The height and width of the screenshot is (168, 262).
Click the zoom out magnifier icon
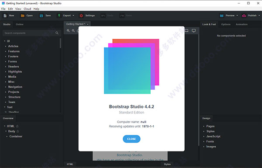coord(73,30)
